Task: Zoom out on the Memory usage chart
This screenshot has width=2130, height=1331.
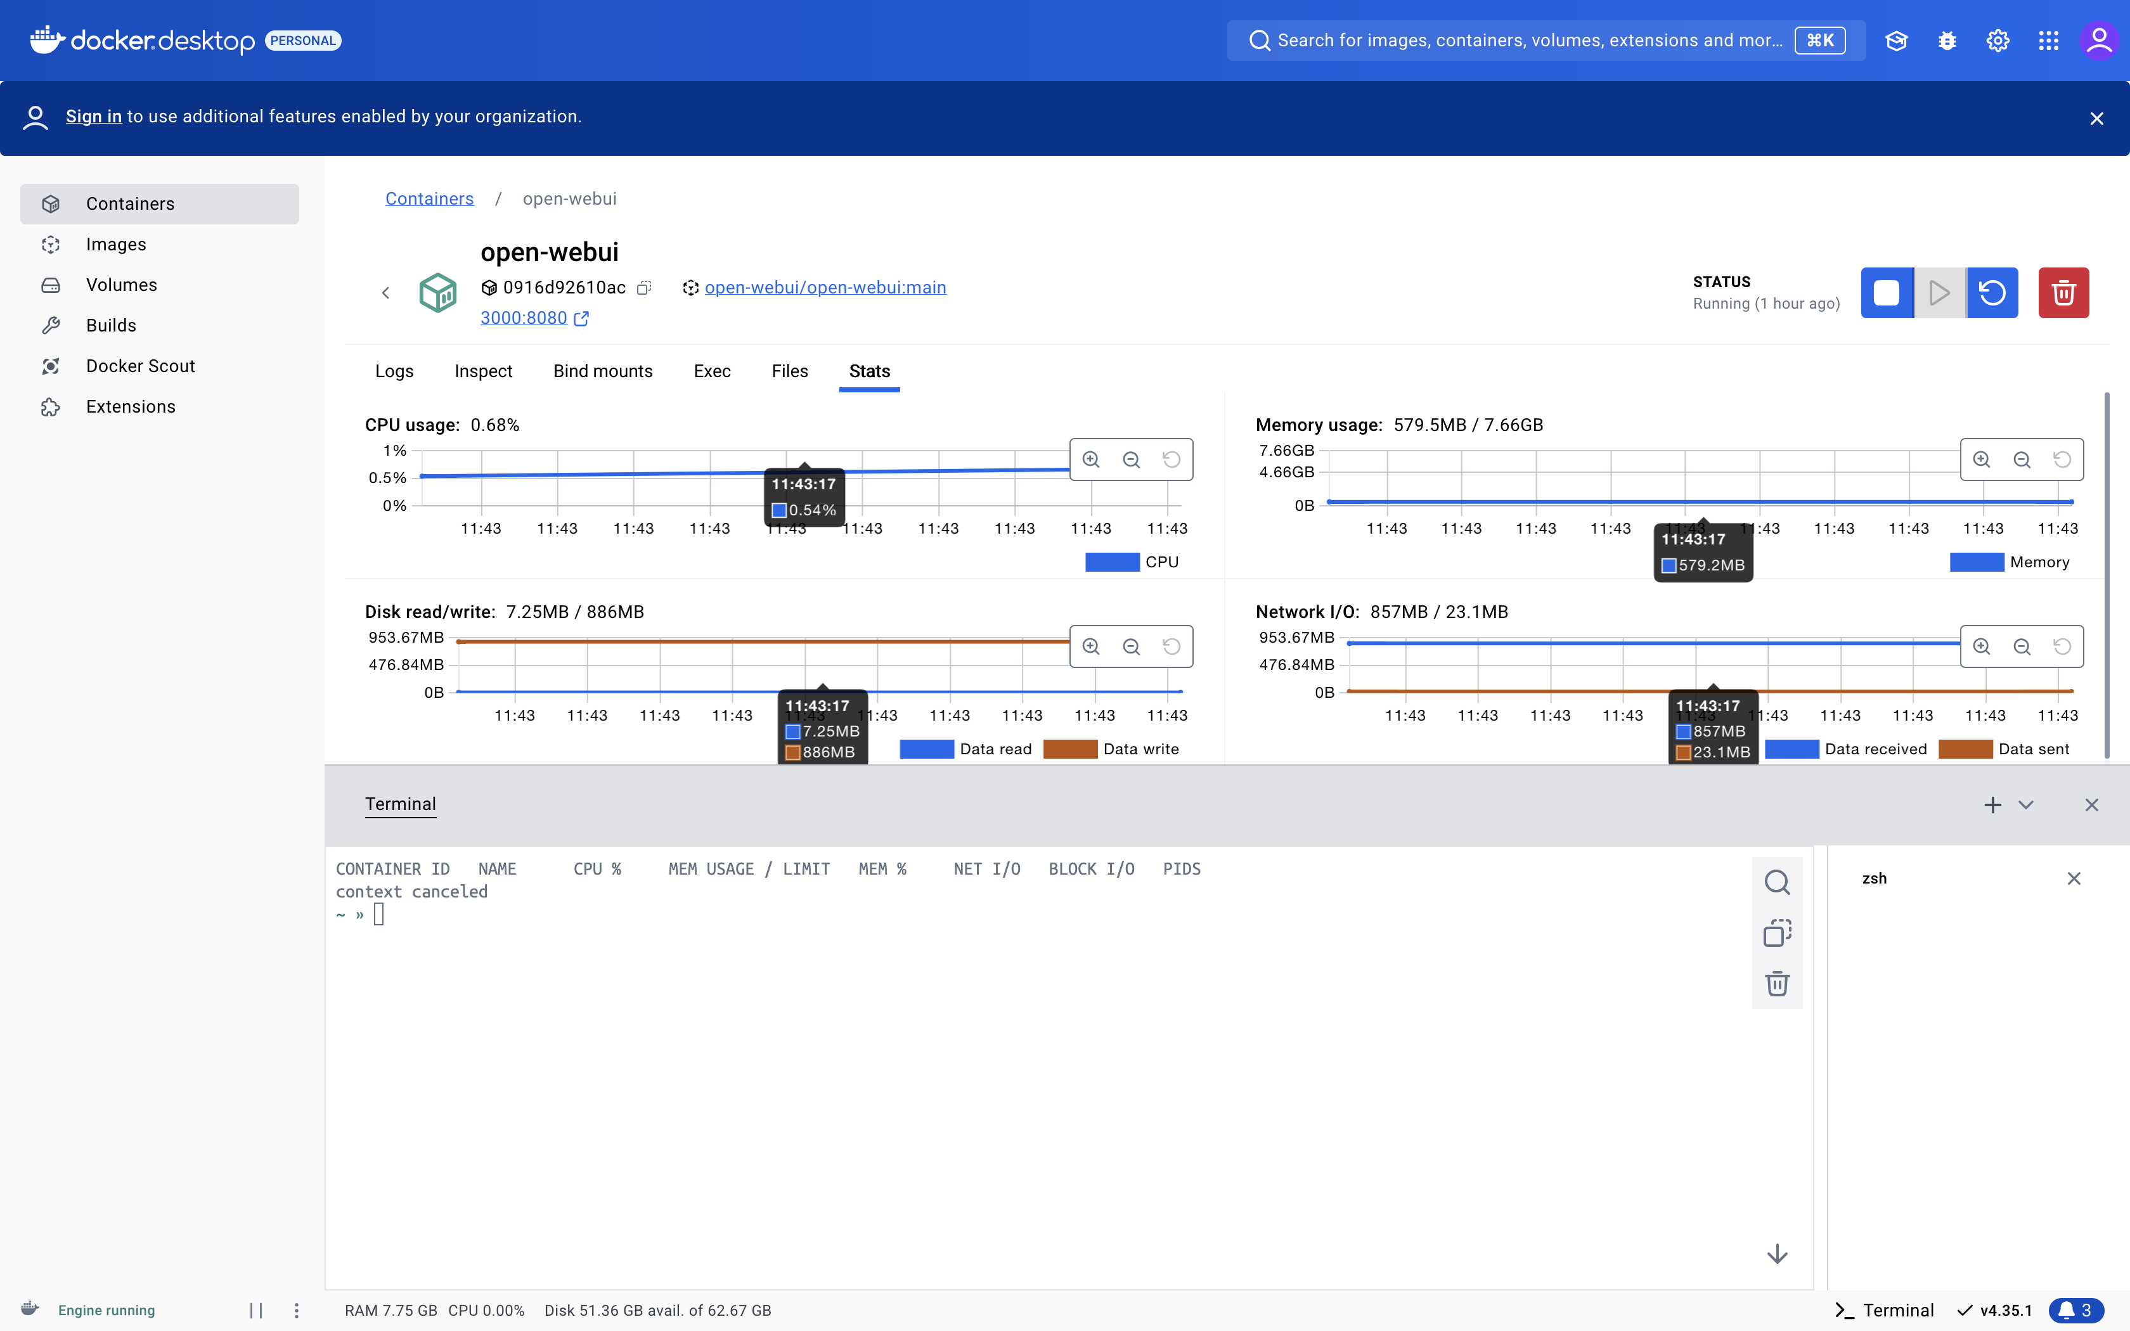Action: click(x=2023, y=460)
